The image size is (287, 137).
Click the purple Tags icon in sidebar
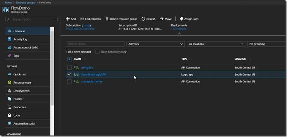click(10, 56)
